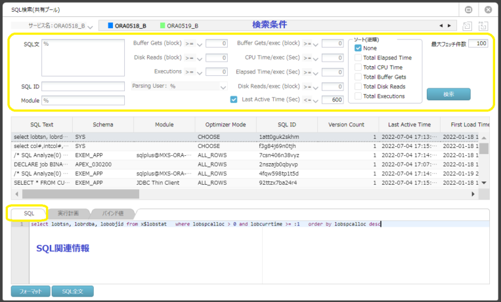Click green ORA0519_B instance indicator

(162, 26)
